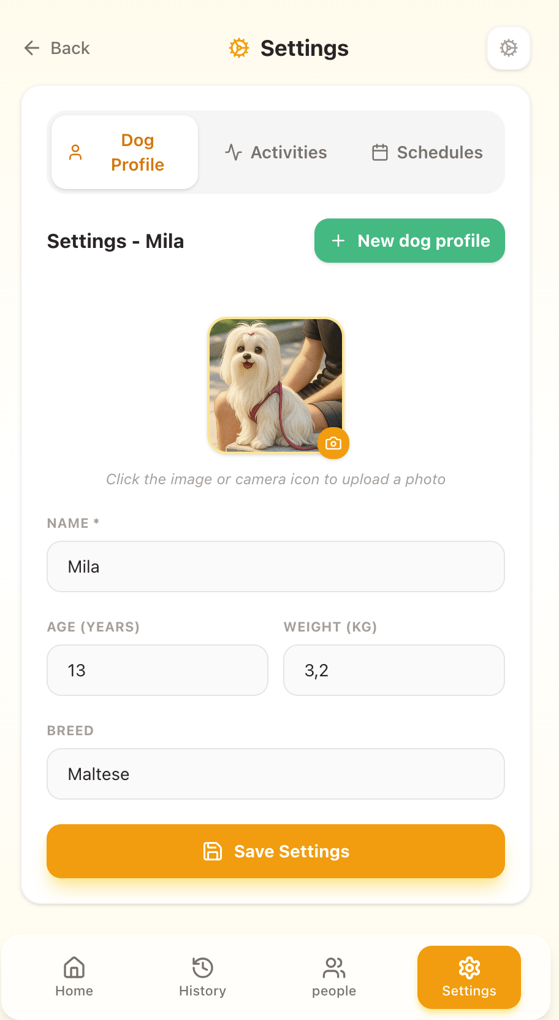Select the camera icon to upload a photo
559x1020 pixels.
click(333, 443)
